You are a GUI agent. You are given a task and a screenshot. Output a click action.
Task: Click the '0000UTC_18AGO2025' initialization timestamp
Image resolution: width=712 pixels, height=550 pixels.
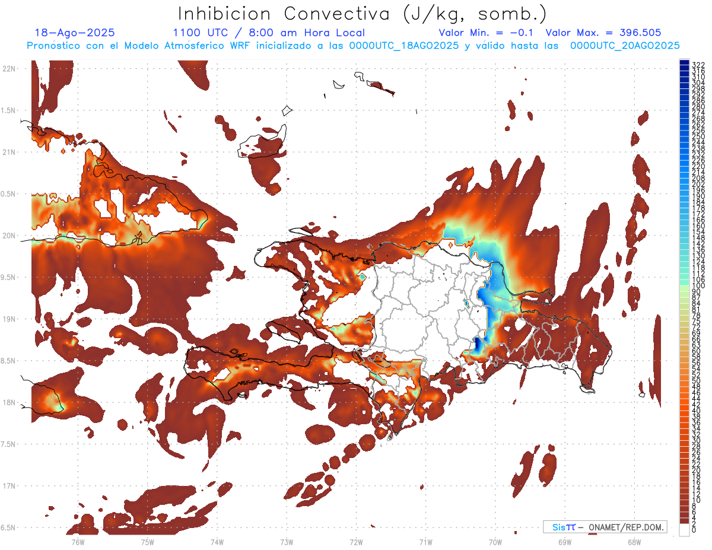(x=403, y=46)
